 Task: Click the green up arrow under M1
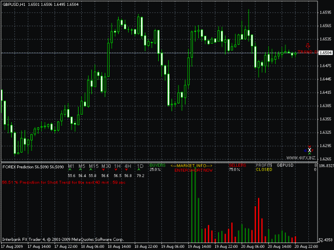[70, 170]
